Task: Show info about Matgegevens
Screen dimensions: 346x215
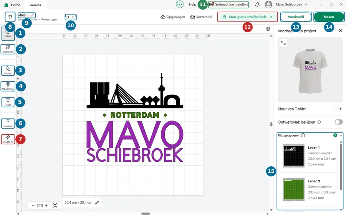Action: (x=303, y=136)
